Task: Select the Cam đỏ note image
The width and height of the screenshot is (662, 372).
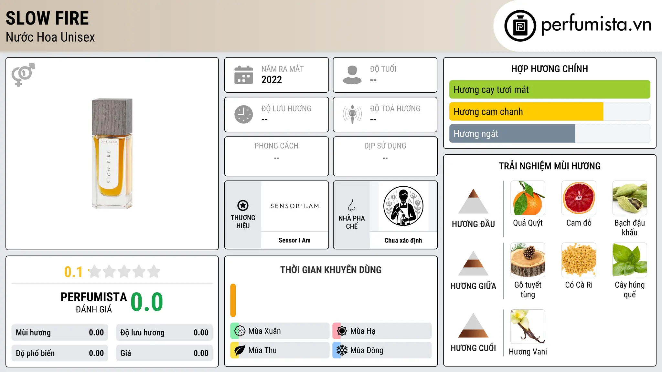Action: tap(579, 198)
